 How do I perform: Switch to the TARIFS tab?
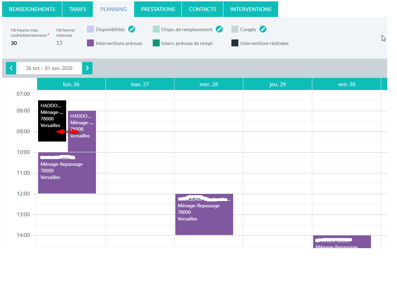click(77, 9)
